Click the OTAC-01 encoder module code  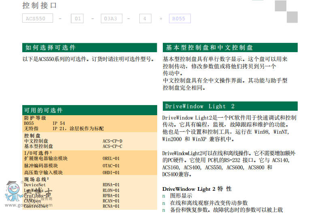coord(111,166)
